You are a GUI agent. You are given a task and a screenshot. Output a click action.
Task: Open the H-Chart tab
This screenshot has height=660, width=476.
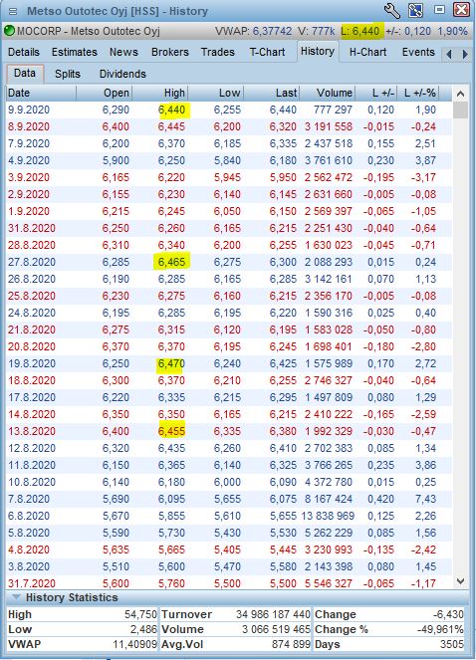point(367,52)
